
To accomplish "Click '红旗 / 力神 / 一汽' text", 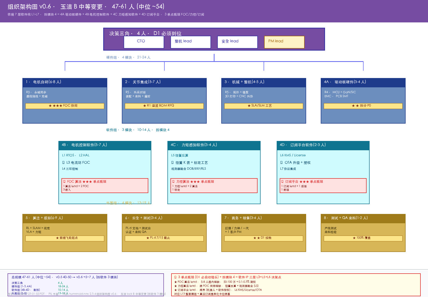I will [x=237, y=228].
